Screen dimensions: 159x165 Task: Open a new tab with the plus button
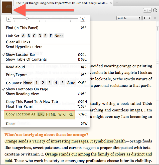[117, 3]
